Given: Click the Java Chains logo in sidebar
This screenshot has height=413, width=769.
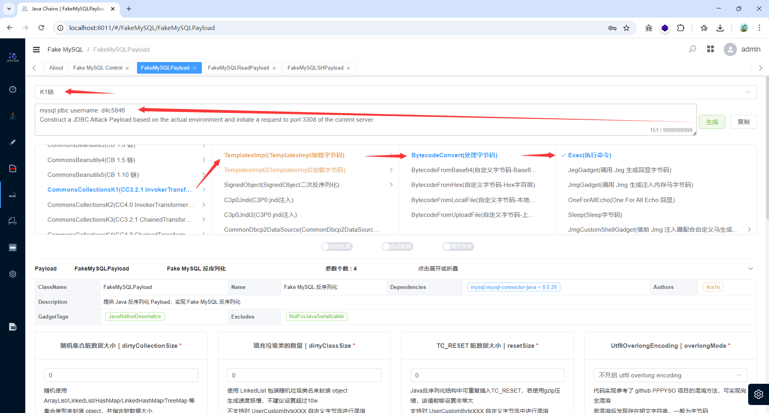Looking at the screenshot, I should click(13, 57).
